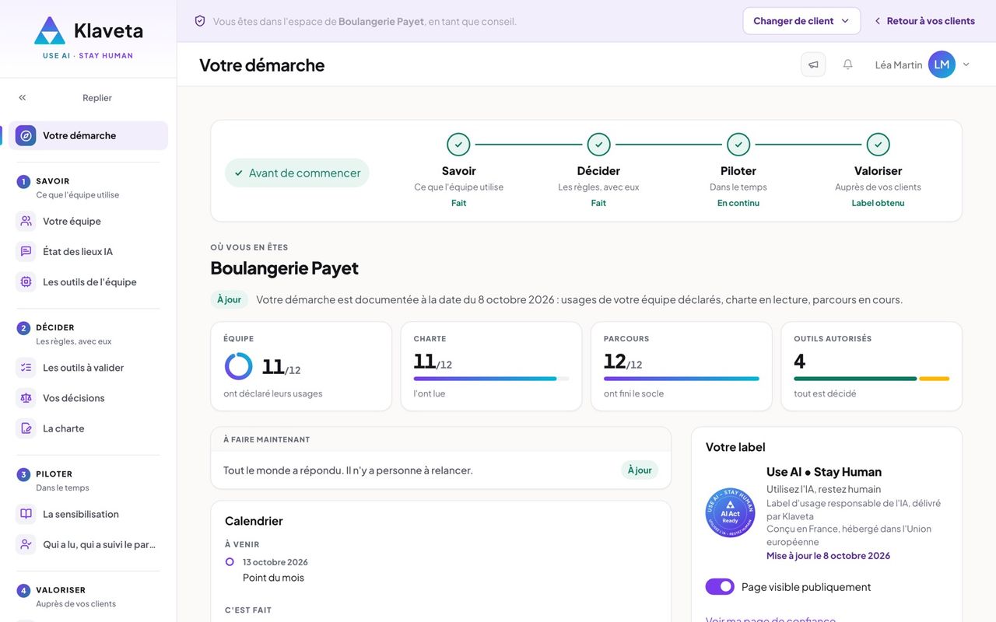Click the État des lieux IA chat icon
This screenshot has height=622, width=996.
click(26, 251)
